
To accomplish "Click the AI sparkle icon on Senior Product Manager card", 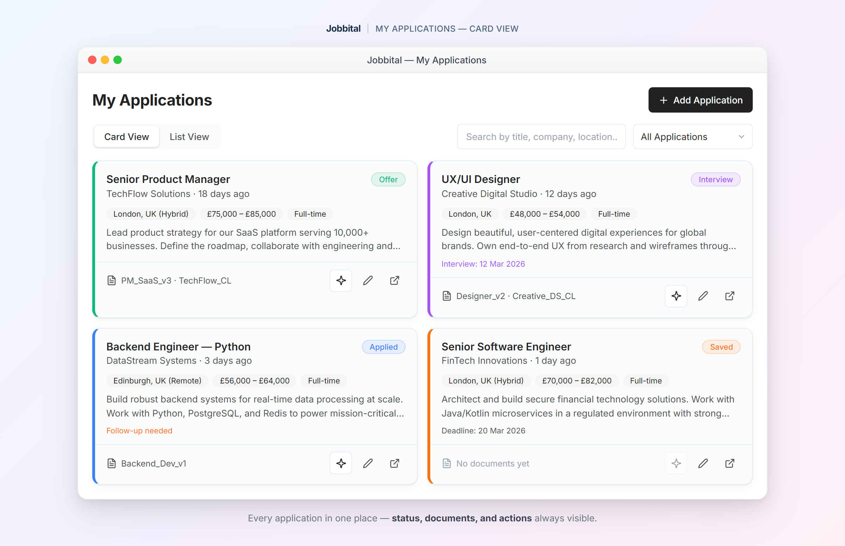I will pyautogui.click(x=340, y=280).
